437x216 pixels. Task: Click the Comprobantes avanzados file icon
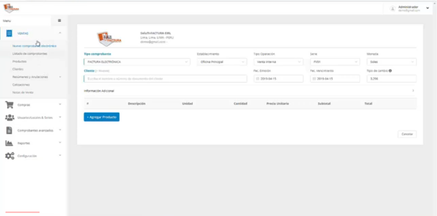click(9, 130)
